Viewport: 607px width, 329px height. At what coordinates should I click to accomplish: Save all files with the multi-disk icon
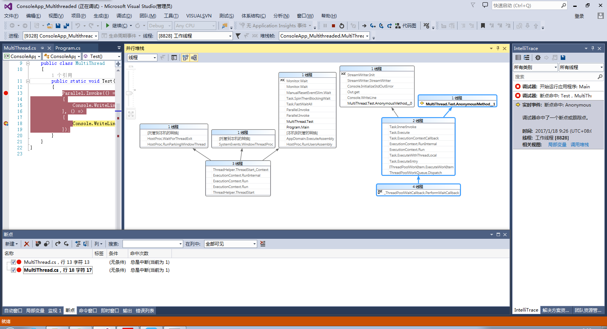[x=66, y=26]
